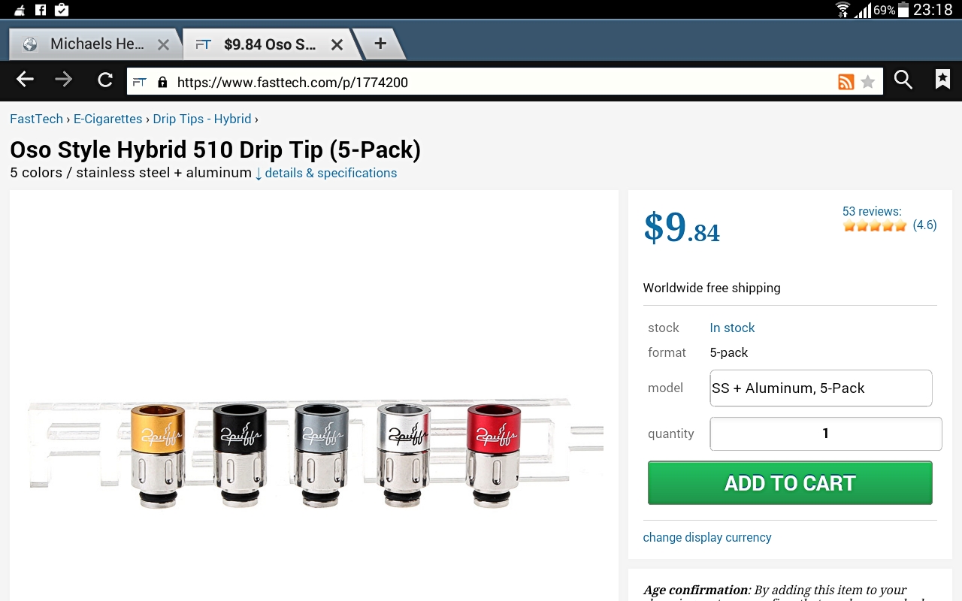
Task: Close the $9.84 Oso tab
Action: coord(337,45)
